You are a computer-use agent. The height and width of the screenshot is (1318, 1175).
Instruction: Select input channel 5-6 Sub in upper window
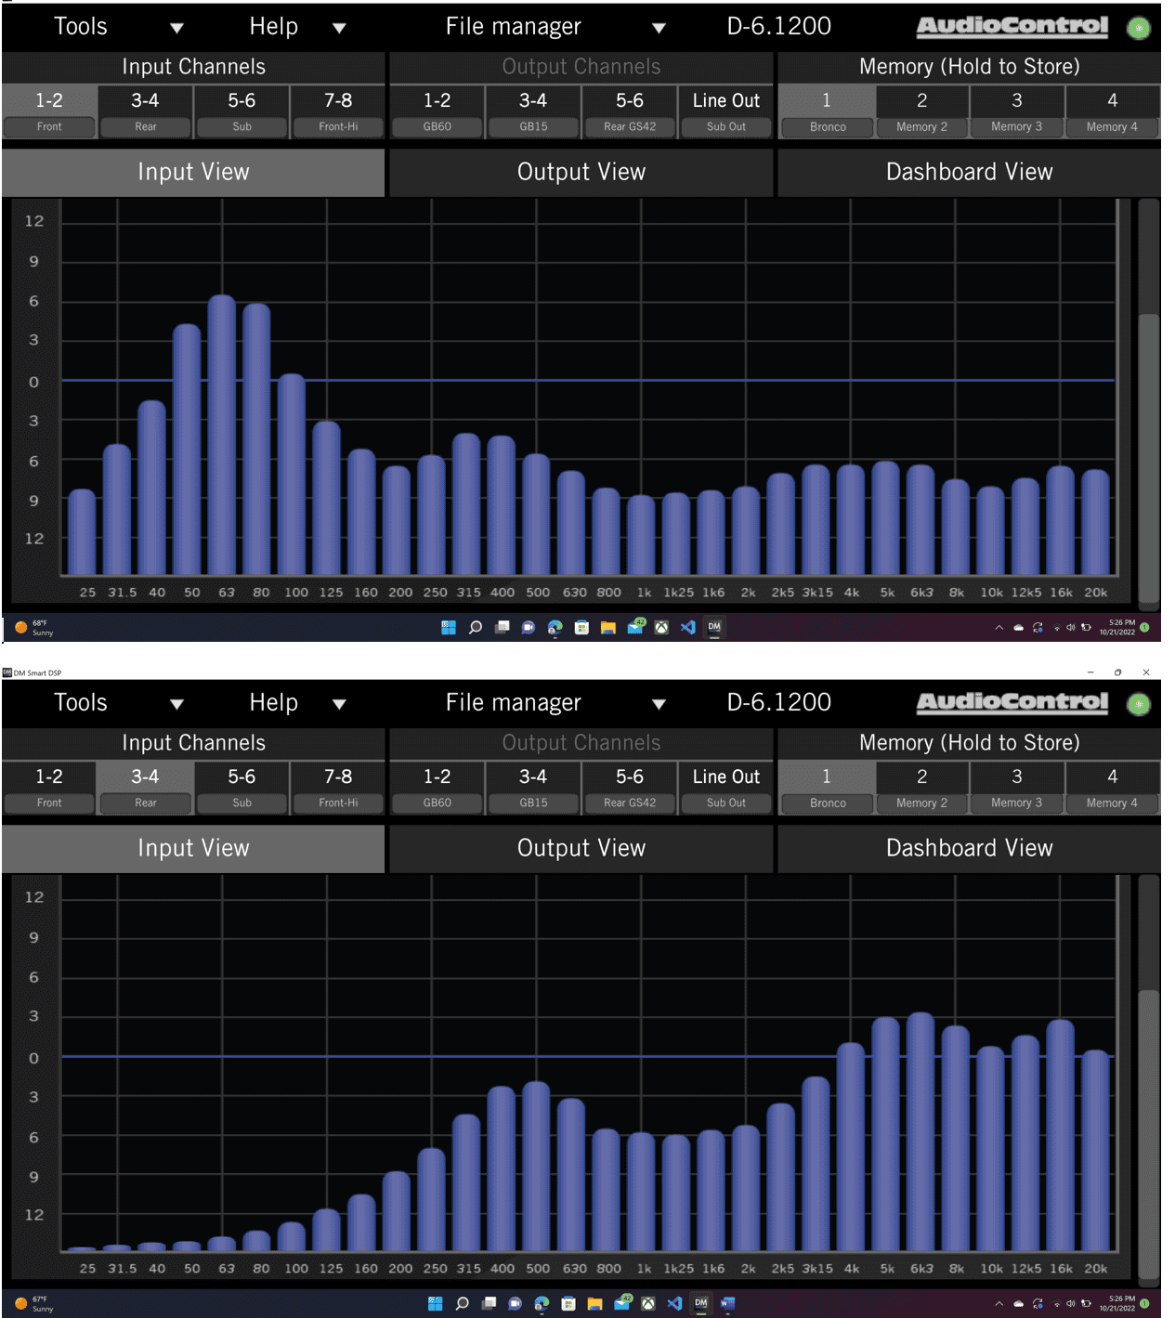pos(242,111)
